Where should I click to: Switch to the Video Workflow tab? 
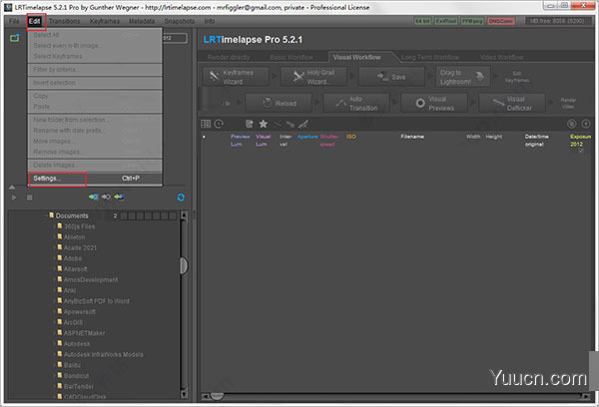coord(501,57)
